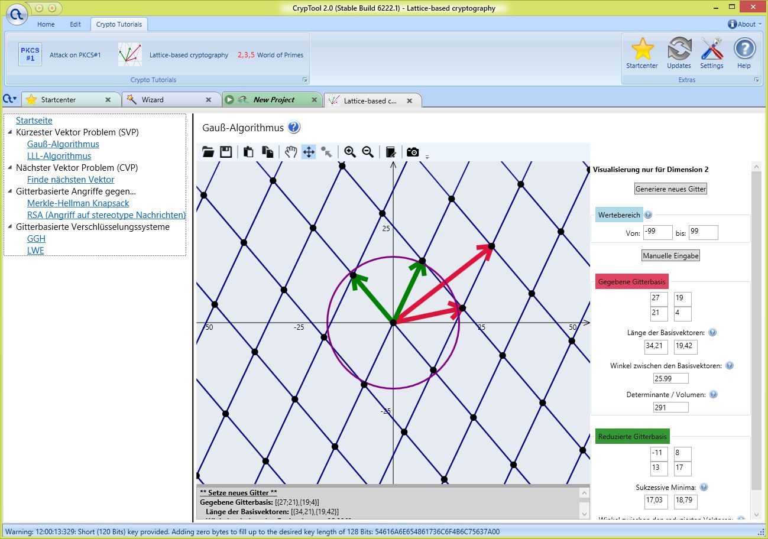
Task: Click the paste clipboard icon in the graph toolbar
Action: click(x=249, y=152)
